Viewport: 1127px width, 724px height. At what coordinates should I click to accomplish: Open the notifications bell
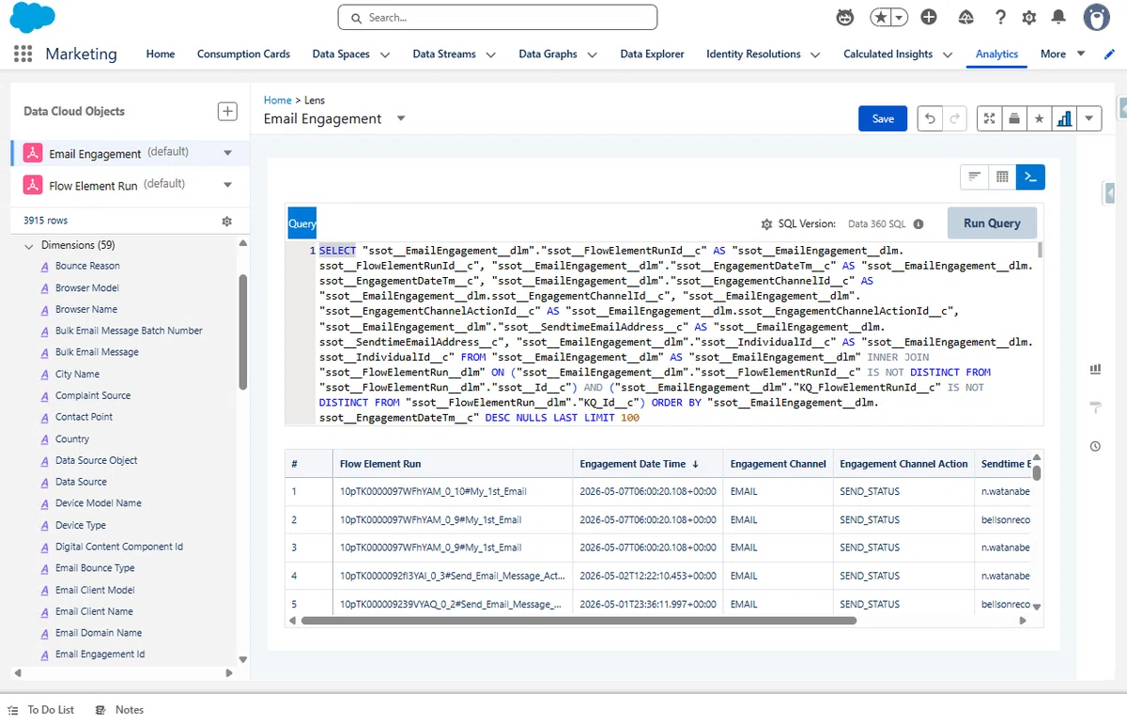1058,17
